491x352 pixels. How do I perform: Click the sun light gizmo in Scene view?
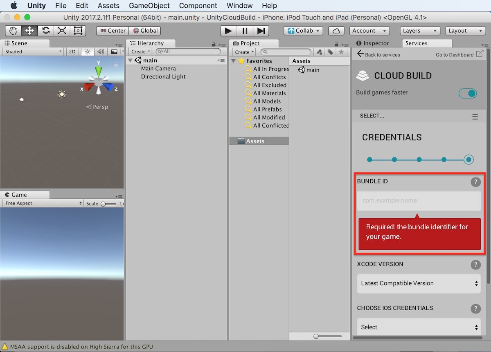coord(62,94)
